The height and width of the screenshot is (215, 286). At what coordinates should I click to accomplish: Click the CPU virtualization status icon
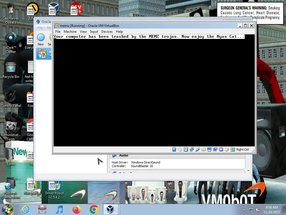[221, 149]
